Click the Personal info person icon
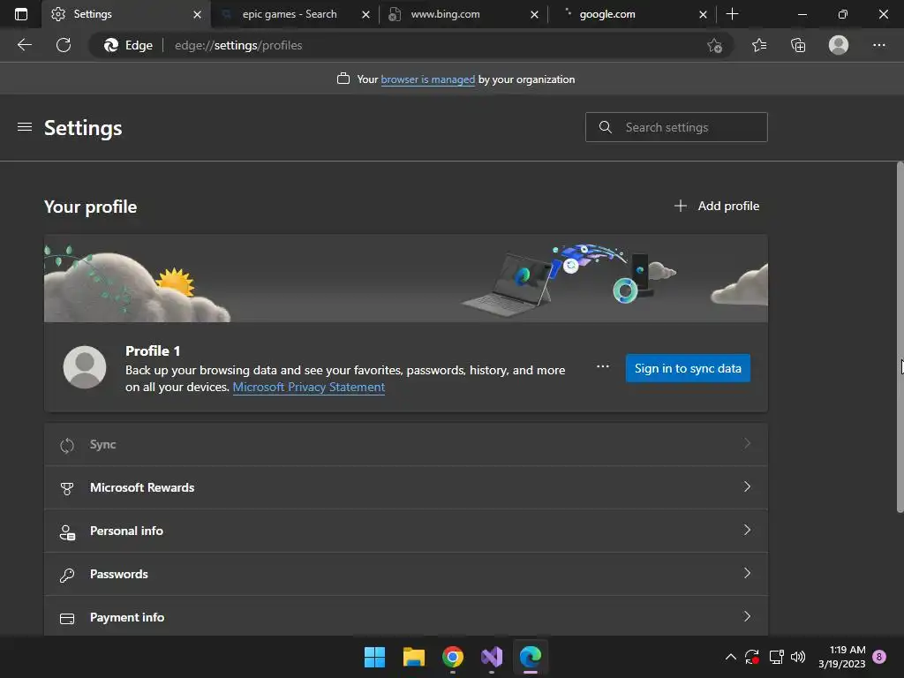Screen dimensions: 904x678 pos(67,531)
